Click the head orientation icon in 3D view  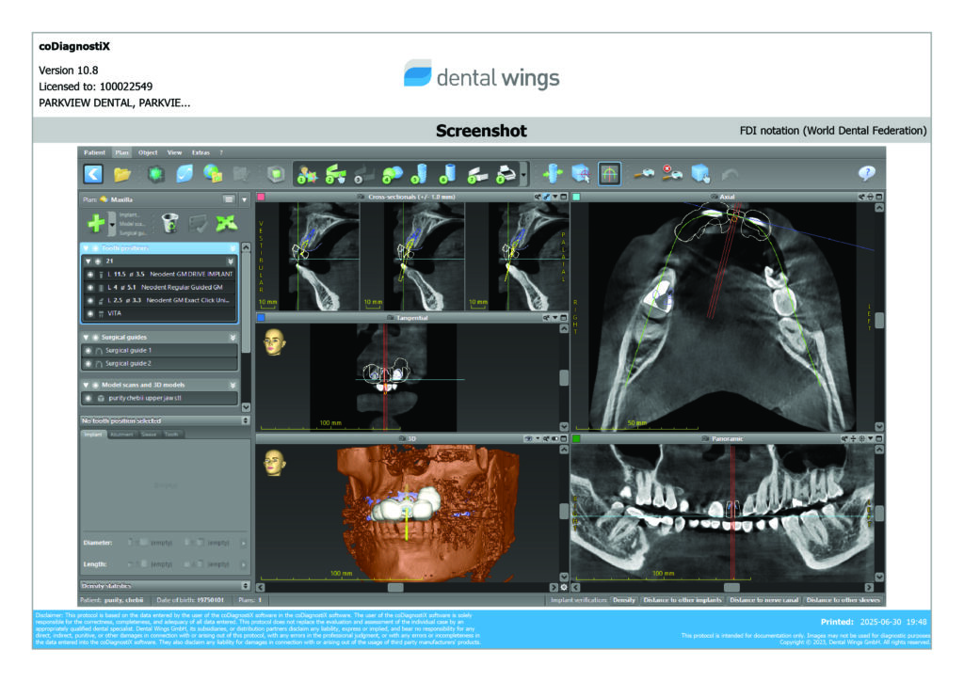274,463
